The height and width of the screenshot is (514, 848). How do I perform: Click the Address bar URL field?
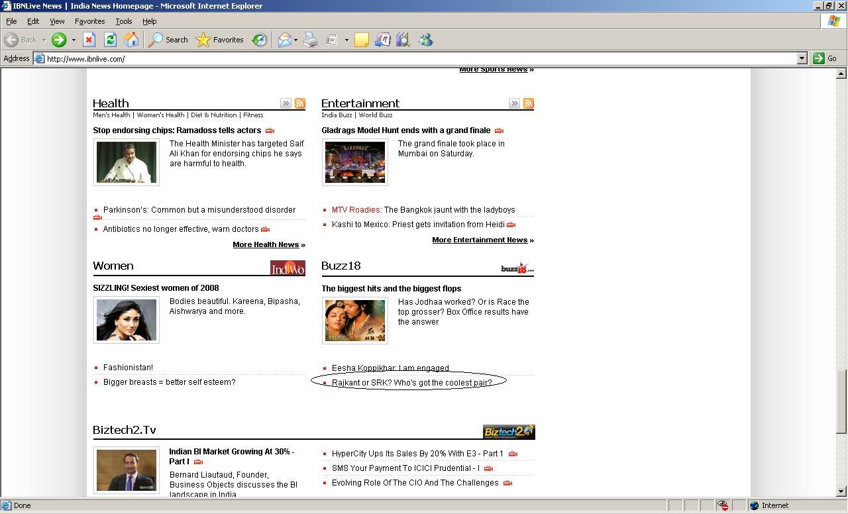click(x=415, y=58)
